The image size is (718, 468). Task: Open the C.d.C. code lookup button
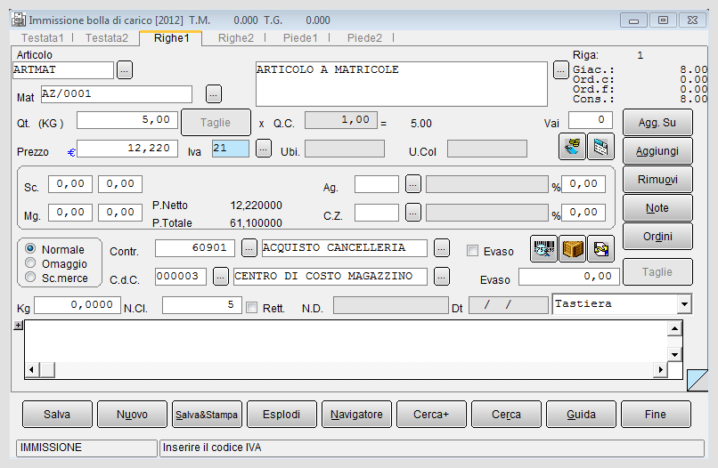tap(221, 277)
